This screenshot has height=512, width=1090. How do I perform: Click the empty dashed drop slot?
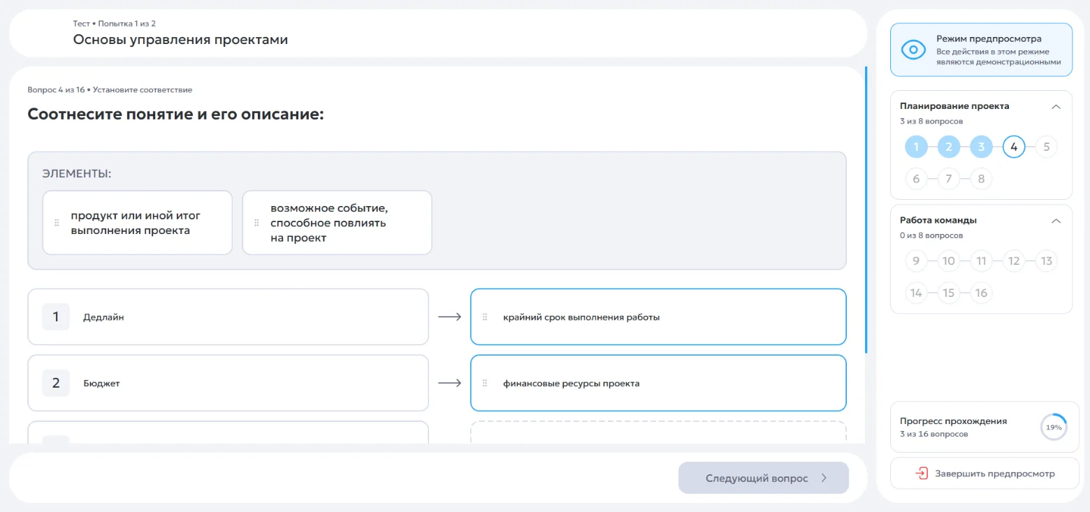click(x=658, y=432)
